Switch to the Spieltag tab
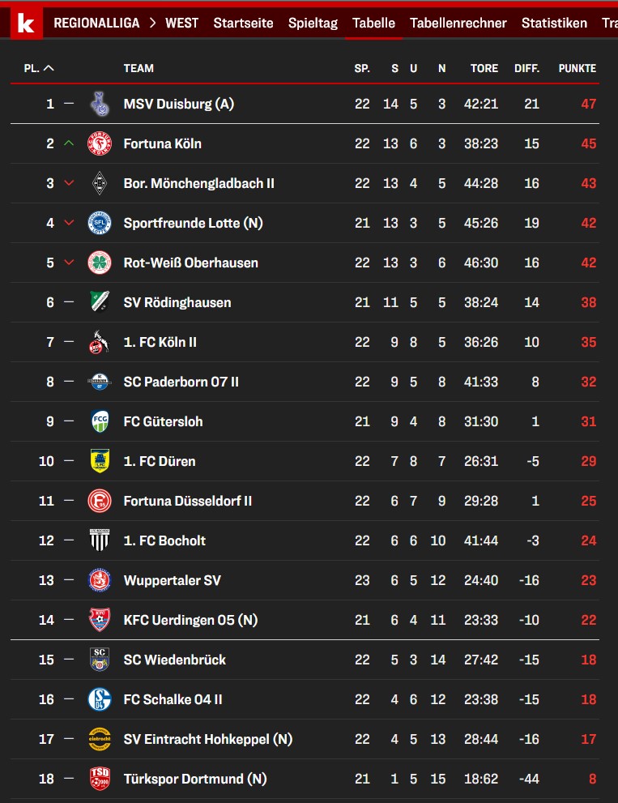This screenshot has width=618, height=803. pos(313,23)
